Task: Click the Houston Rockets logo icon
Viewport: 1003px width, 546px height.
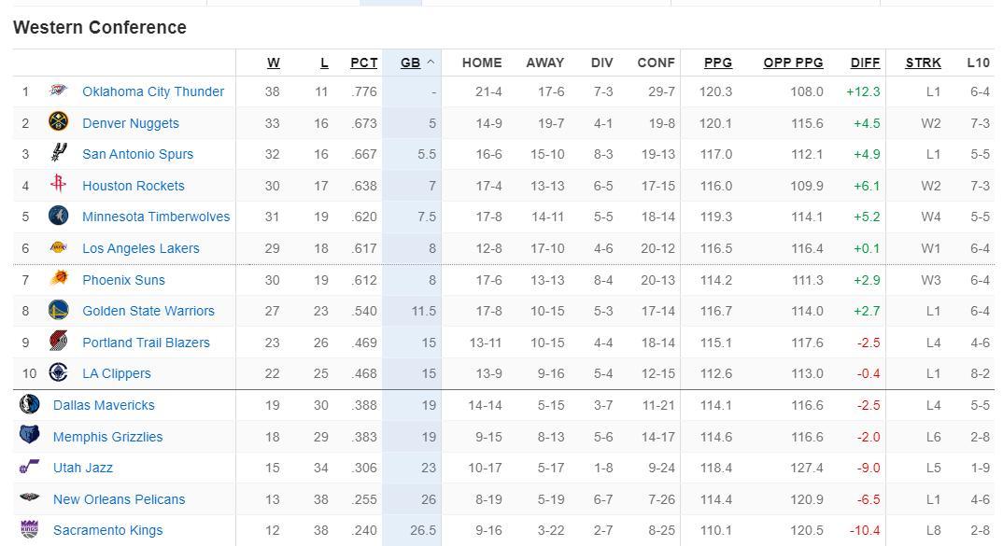Action: tap(58, 185)
